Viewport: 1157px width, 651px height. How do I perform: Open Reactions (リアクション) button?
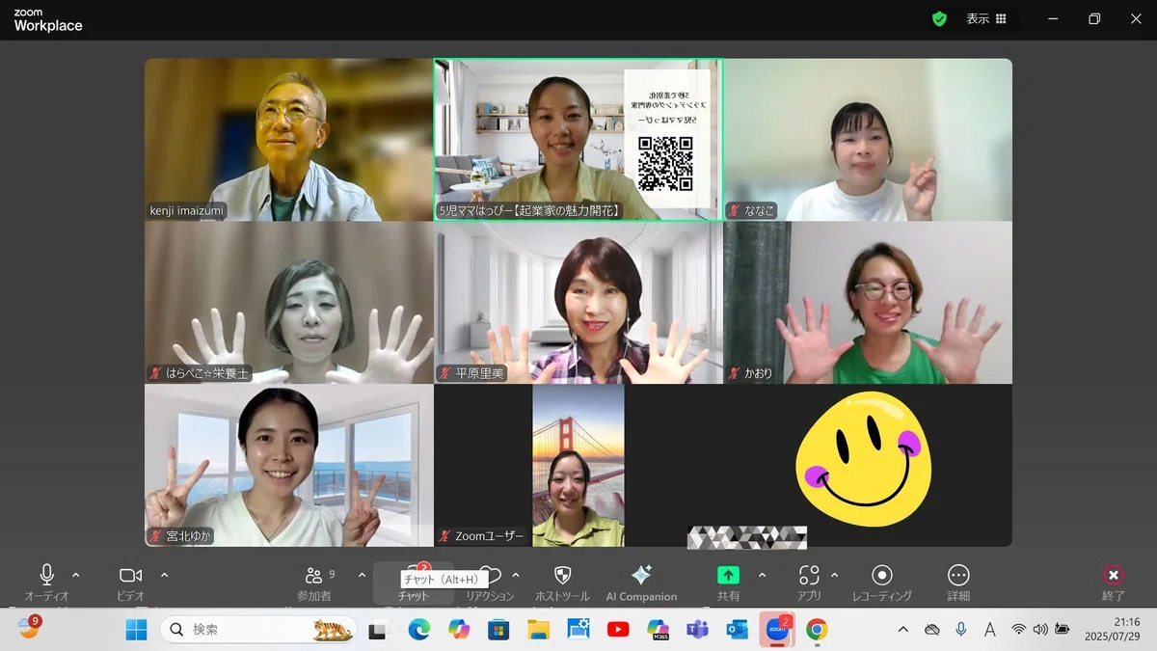[490, 583]
